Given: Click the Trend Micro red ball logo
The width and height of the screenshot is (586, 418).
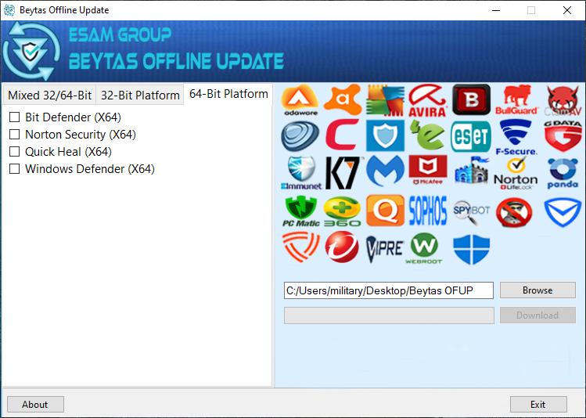Looking at the screenshot, I should pos(342,247).
